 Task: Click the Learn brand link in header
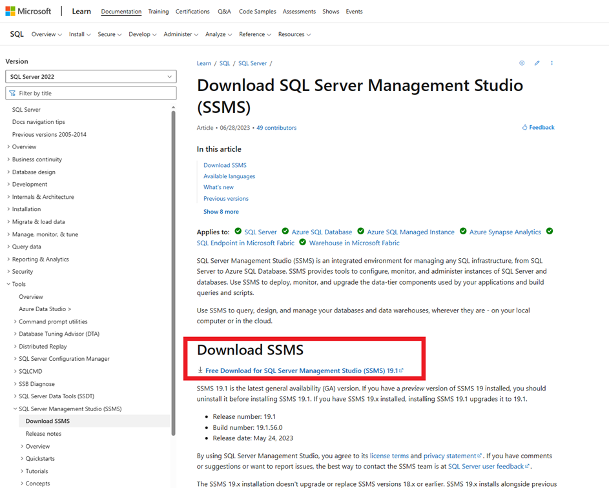tap(81, 11)
